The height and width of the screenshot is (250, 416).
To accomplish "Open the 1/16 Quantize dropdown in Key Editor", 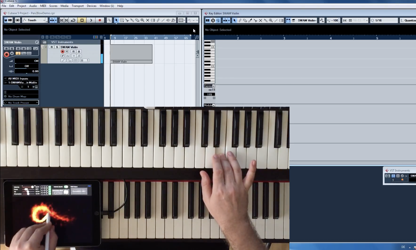I will coord(384,20).
